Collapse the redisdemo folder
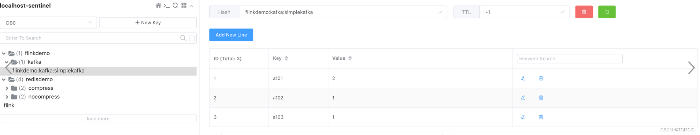 coord(4,79)
